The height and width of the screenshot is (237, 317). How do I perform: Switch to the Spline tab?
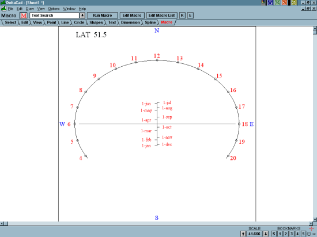coord(150,22)
